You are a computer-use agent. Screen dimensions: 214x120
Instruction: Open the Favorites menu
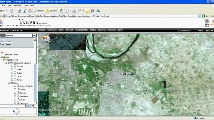pos(17,6)
